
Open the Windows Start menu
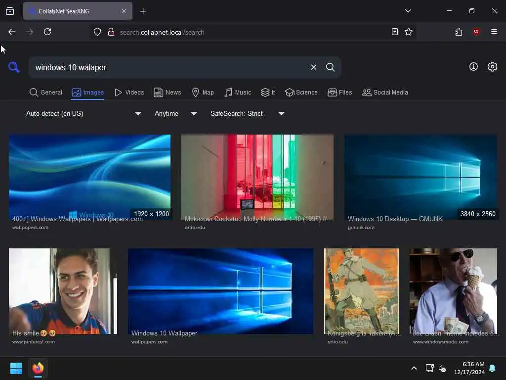pos(16,368)
